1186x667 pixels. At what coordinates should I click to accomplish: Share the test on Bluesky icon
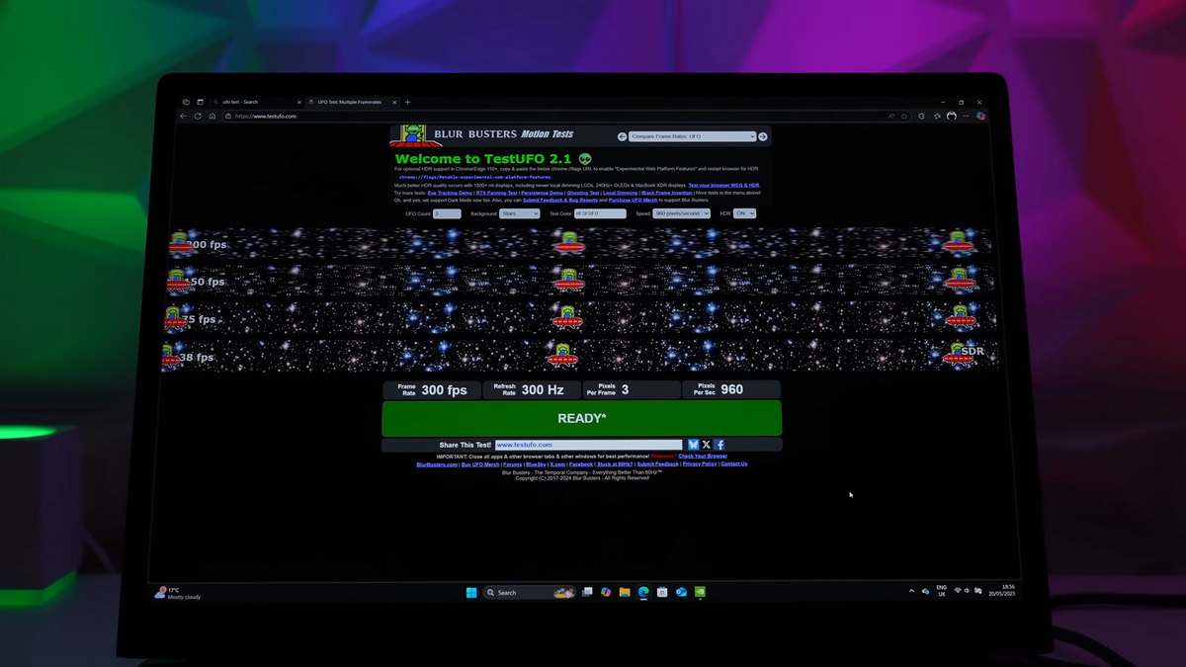693,445
